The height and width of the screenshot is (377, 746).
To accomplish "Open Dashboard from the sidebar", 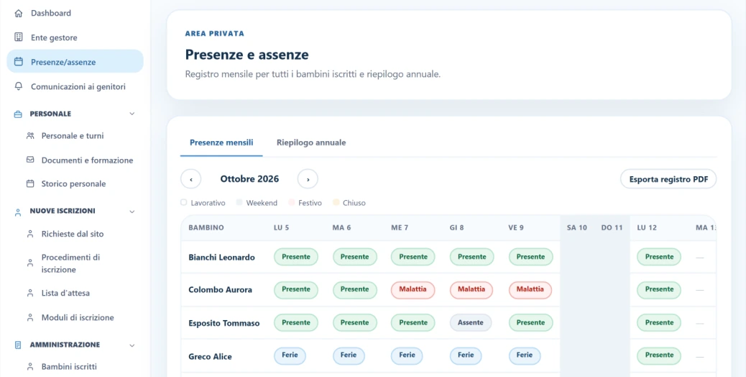I will 75,14.
